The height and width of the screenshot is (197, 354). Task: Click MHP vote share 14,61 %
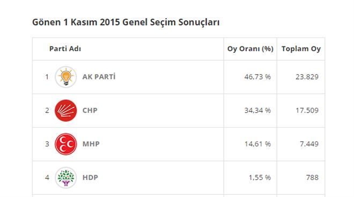tap(257, 144)
